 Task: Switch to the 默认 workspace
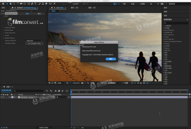point(115,4)
